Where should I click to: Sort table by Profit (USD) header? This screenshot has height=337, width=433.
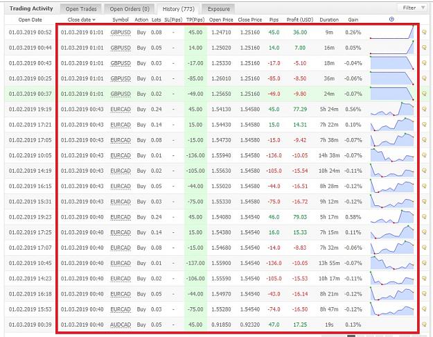pyautogui.click(x=300, y=19)
